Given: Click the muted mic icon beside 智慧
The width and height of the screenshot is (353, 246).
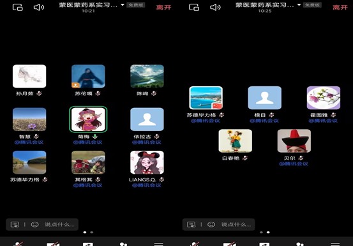Looking at the screenshot, I should [36, 136].
